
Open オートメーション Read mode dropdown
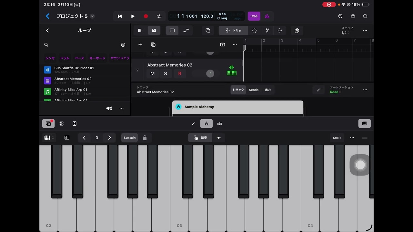point(336,92)
